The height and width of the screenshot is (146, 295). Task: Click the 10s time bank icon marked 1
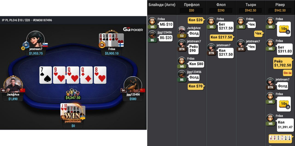pos(283,29)
